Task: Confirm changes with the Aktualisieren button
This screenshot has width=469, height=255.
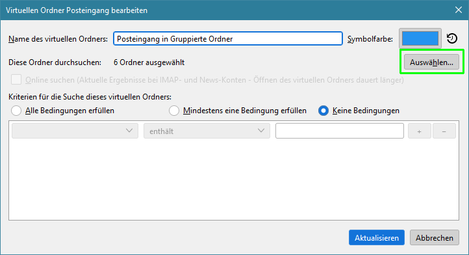Action: (x=377, y=237)
